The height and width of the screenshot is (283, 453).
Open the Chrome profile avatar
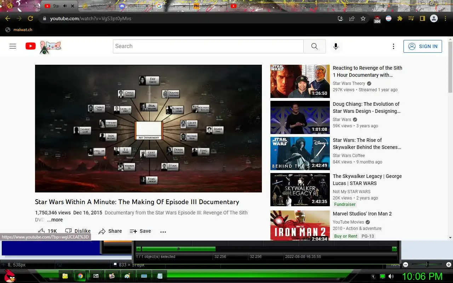pyautogui.click(x=434, y=18)
